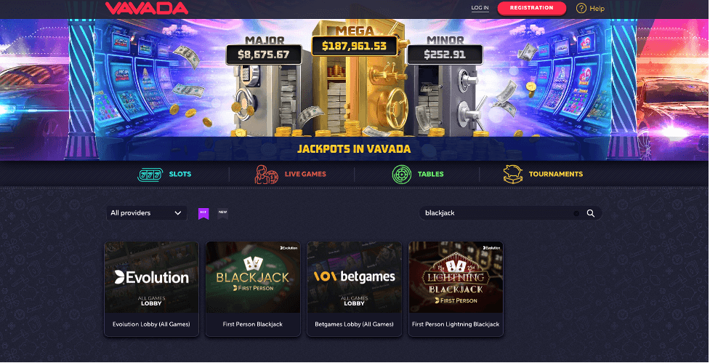This screenshot has width=710, height=363.
Task: Click the search magnifier icon
Action: click(x=591, y=213)
